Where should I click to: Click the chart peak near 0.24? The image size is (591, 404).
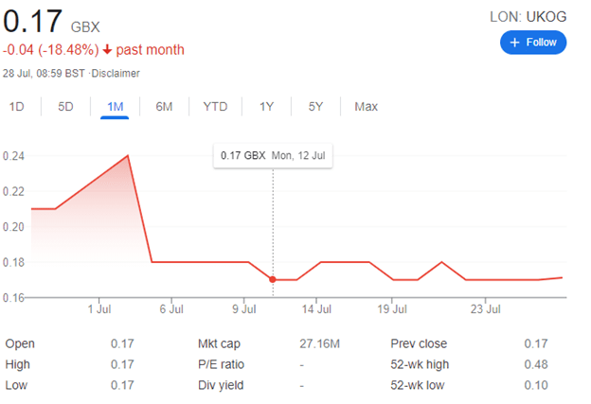(128, 156)
